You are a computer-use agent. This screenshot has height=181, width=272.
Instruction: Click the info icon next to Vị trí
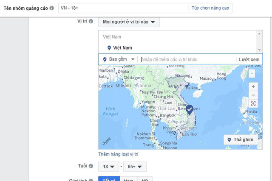point(91,22)
